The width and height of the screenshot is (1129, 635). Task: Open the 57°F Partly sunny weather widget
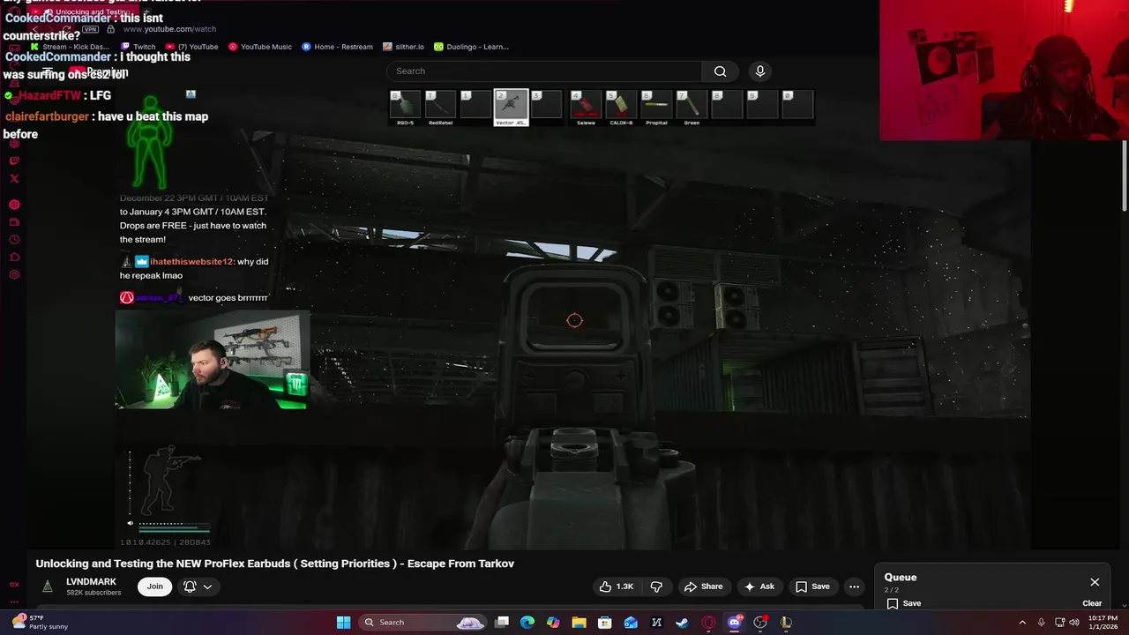(40, 623)
